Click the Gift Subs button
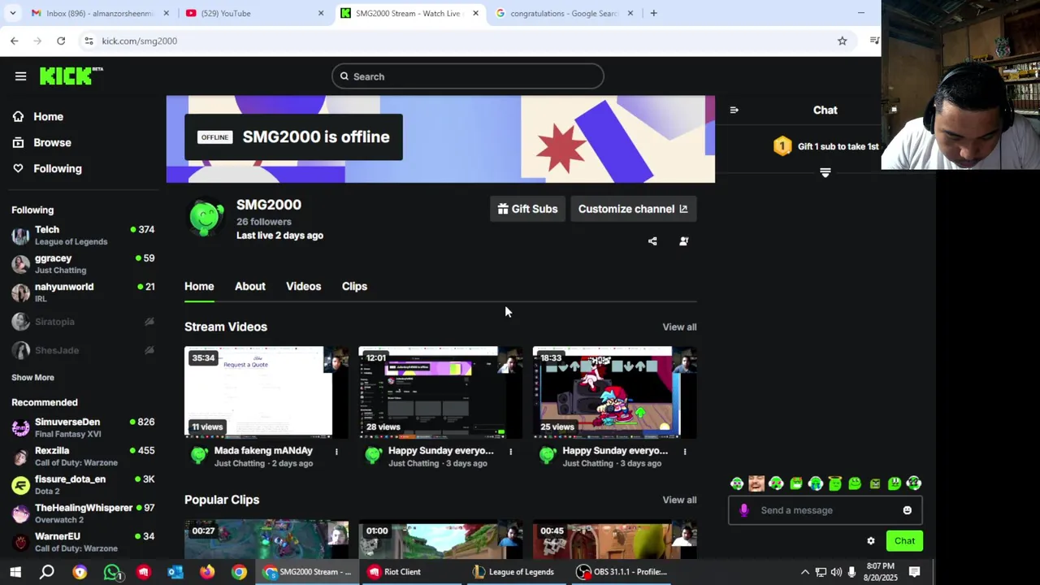Viewport: 1040px width, 585px height. click(527, 209)
